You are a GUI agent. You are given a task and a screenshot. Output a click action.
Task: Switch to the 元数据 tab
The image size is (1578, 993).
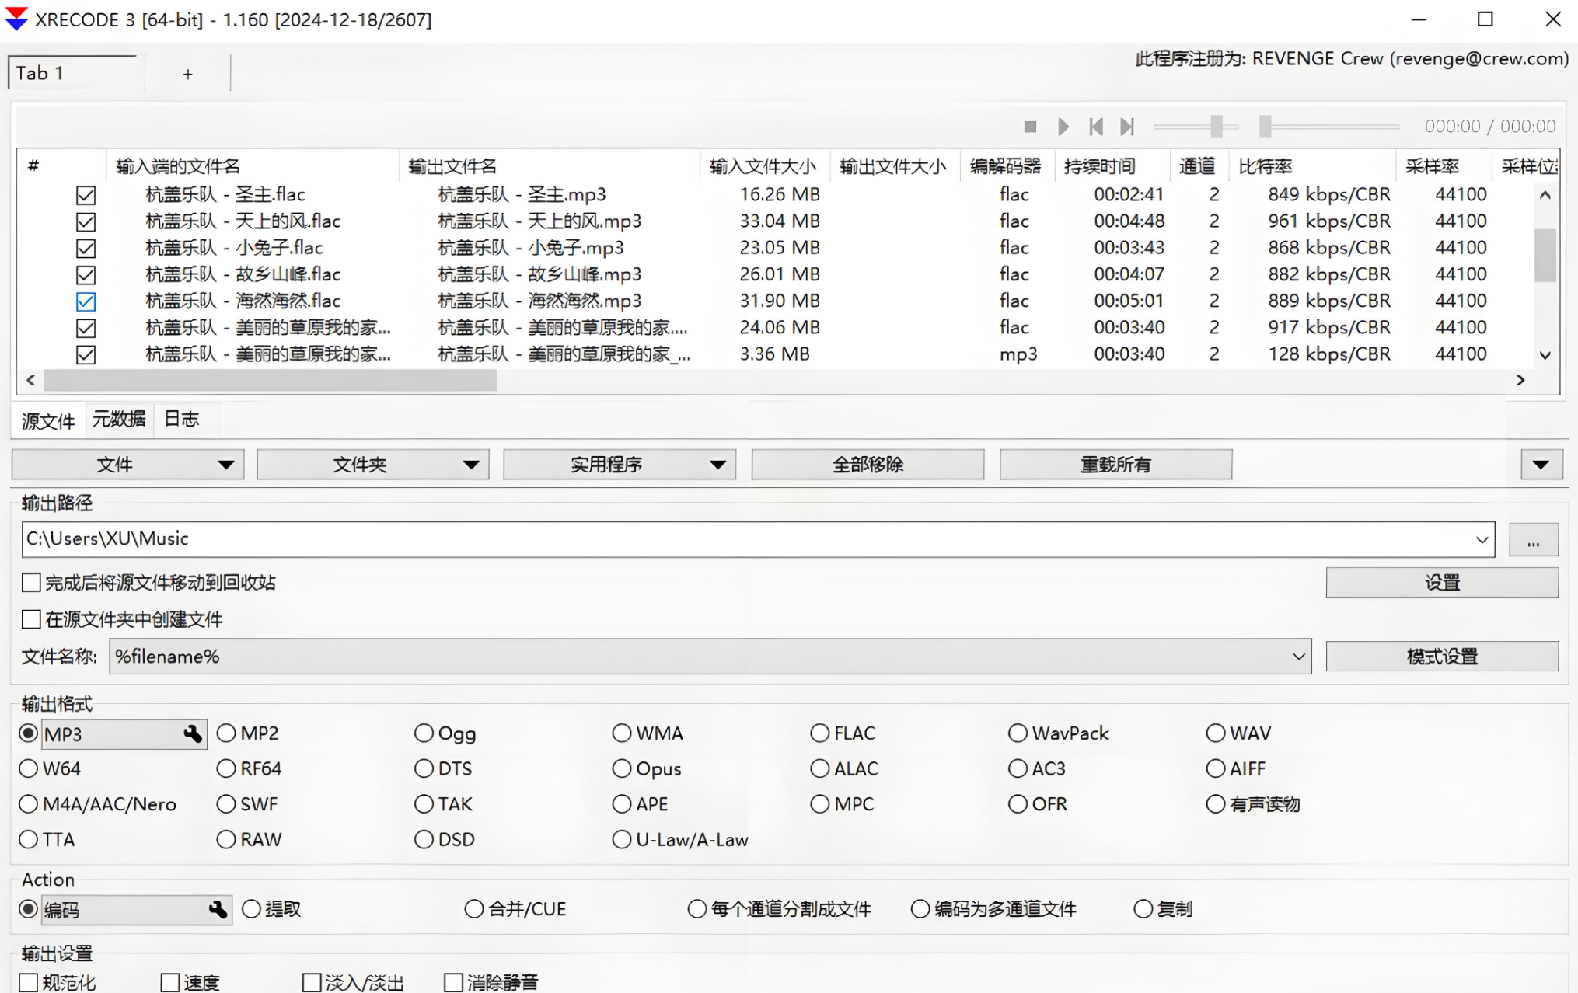119,420
